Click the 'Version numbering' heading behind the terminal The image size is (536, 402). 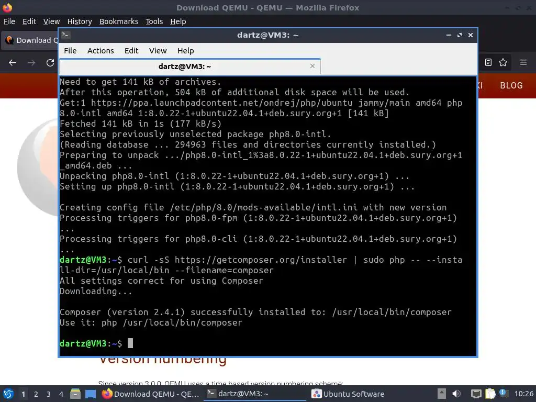pos(163,361)
